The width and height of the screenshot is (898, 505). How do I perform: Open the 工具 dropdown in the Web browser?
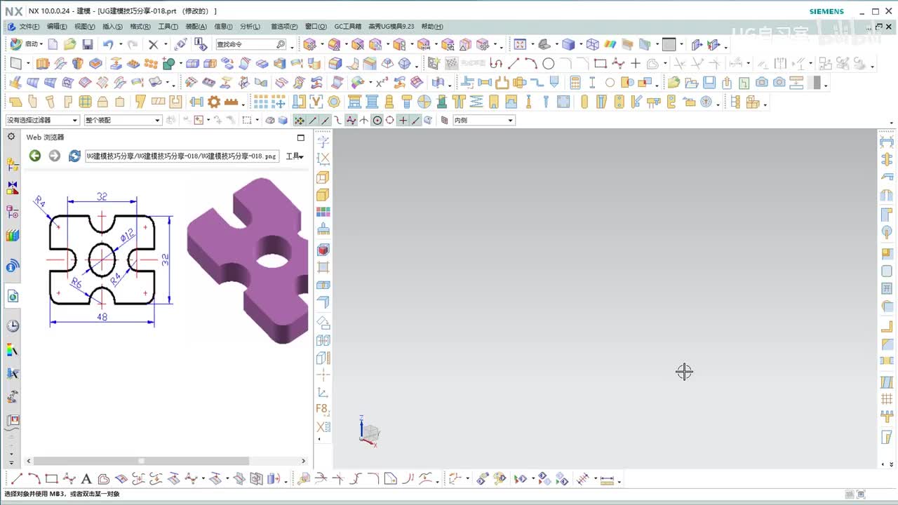click(x=295, y=156)
